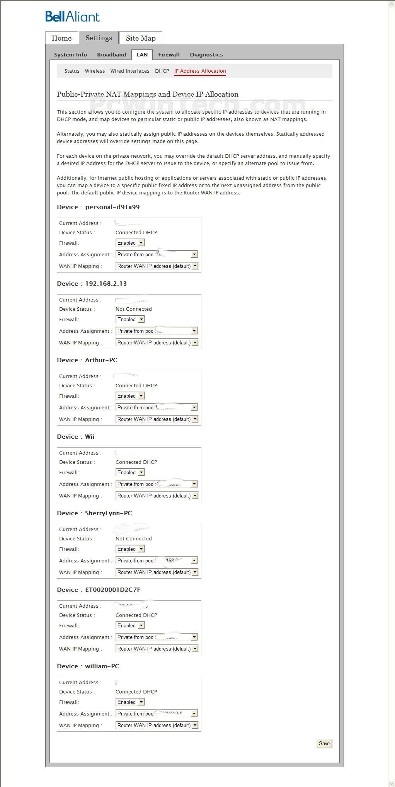
Task: Click the Status sub-link
Action: [x=72, y=71]
